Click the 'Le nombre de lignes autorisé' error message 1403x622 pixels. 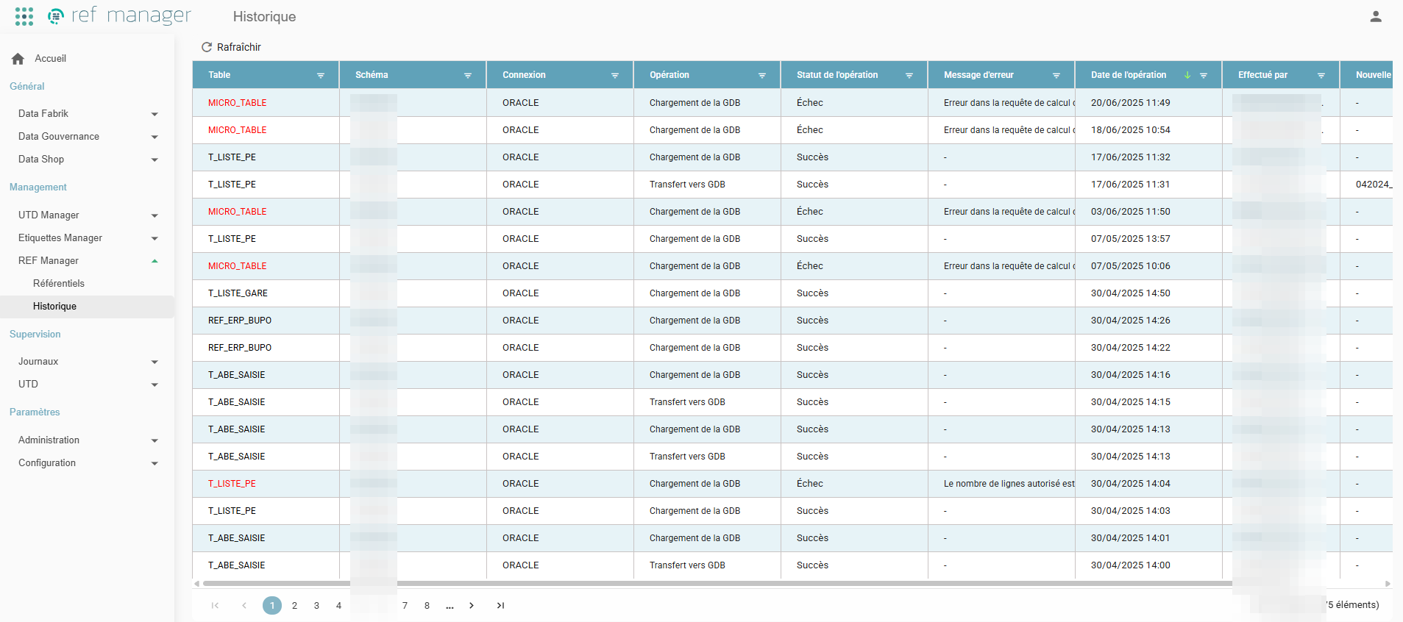tap(1009, 484)
